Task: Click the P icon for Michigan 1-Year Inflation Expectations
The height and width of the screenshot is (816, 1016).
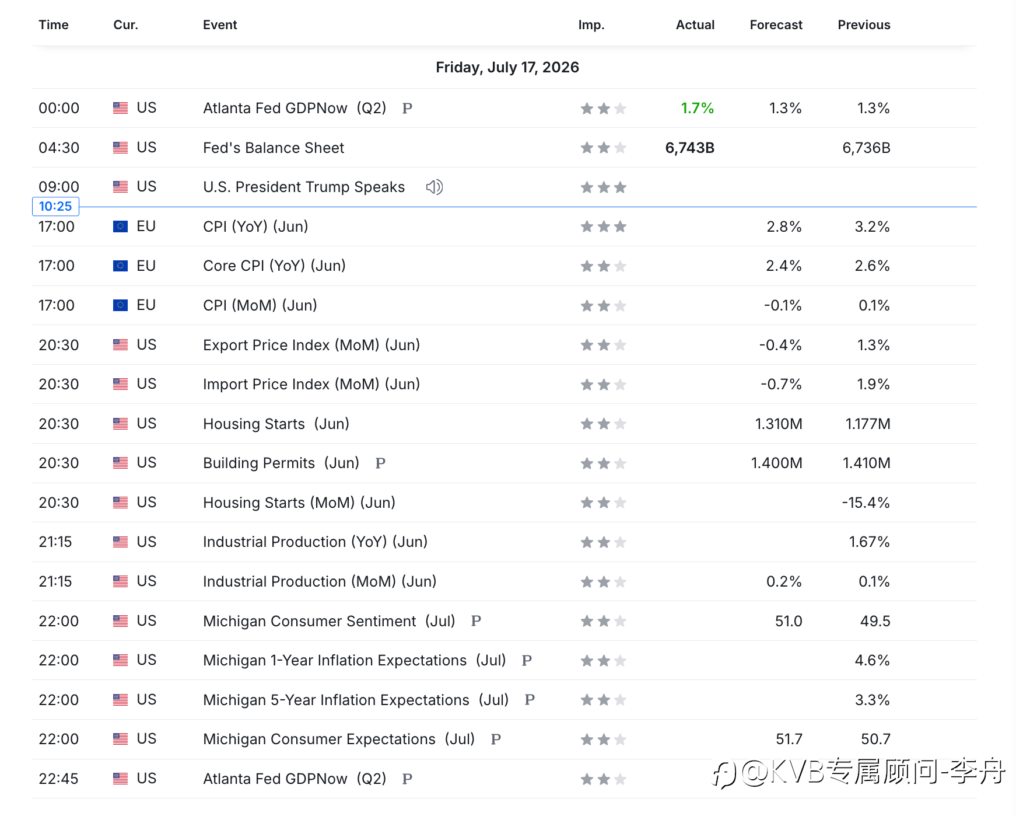Action: pos(527,660)
